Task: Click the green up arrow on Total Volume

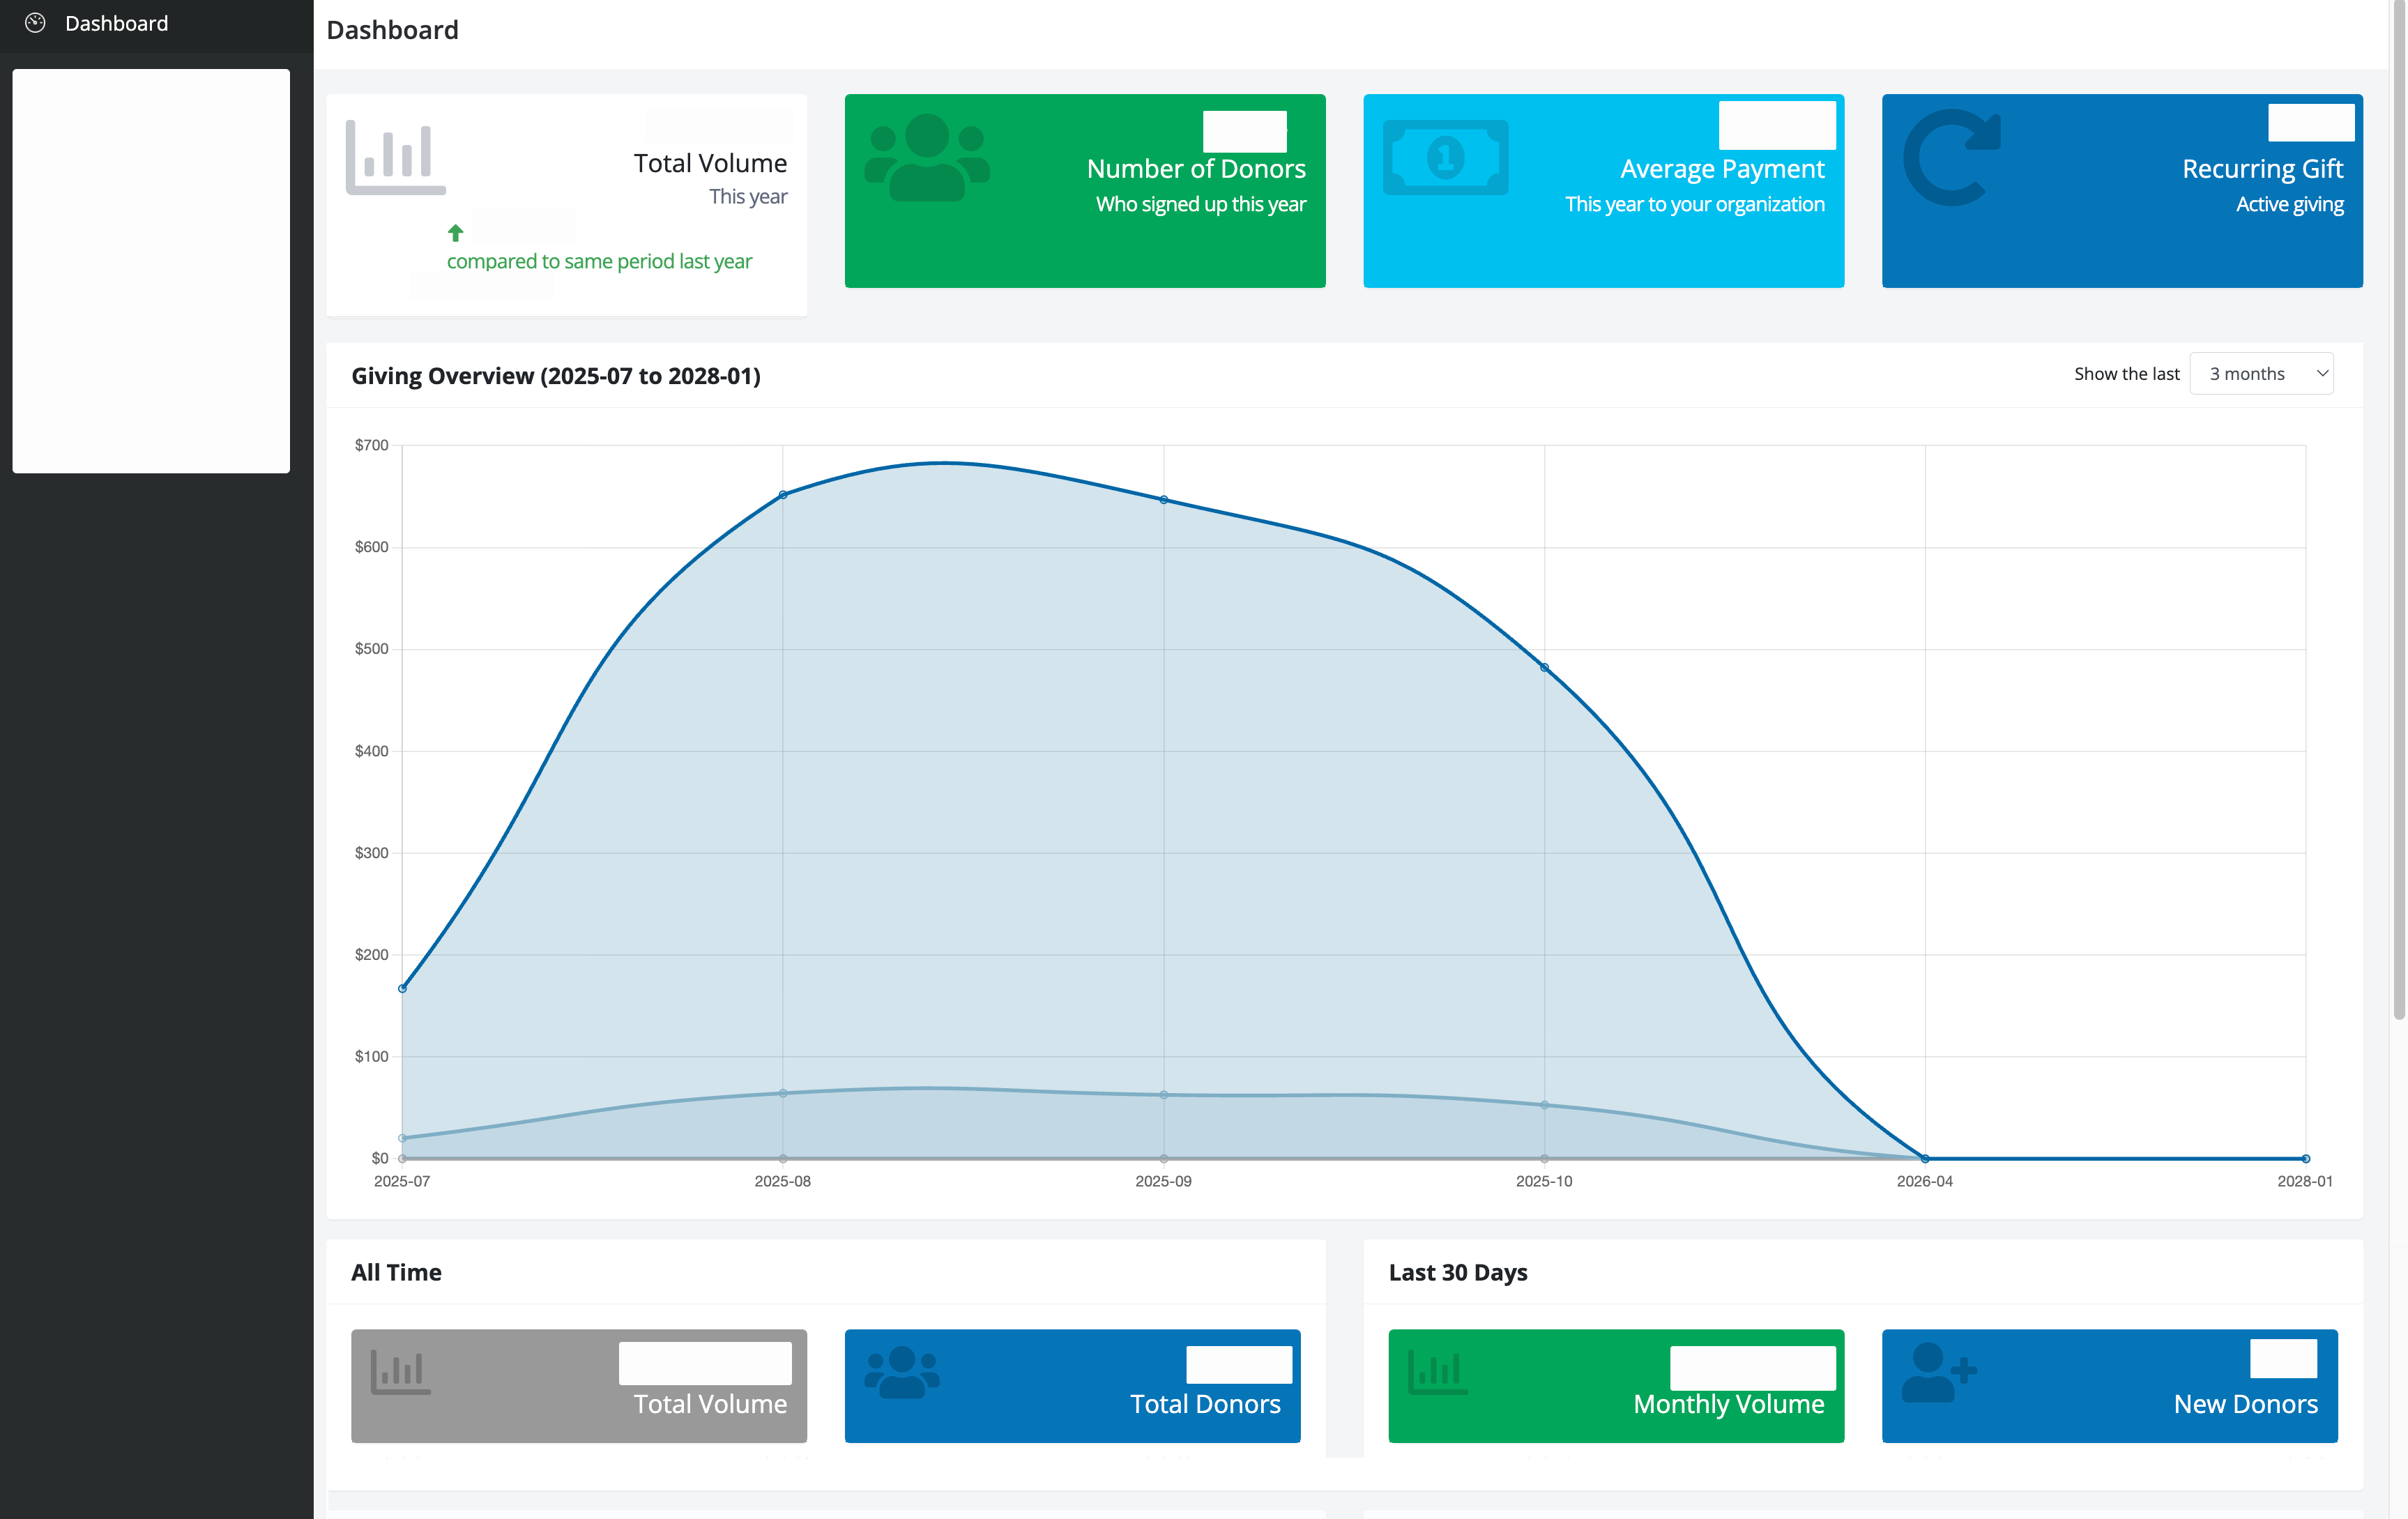Action: 456,233
